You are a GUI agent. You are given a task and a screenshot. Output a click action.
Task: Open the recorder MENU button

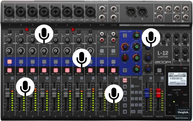pyautogui.click(x=169, y=95)
